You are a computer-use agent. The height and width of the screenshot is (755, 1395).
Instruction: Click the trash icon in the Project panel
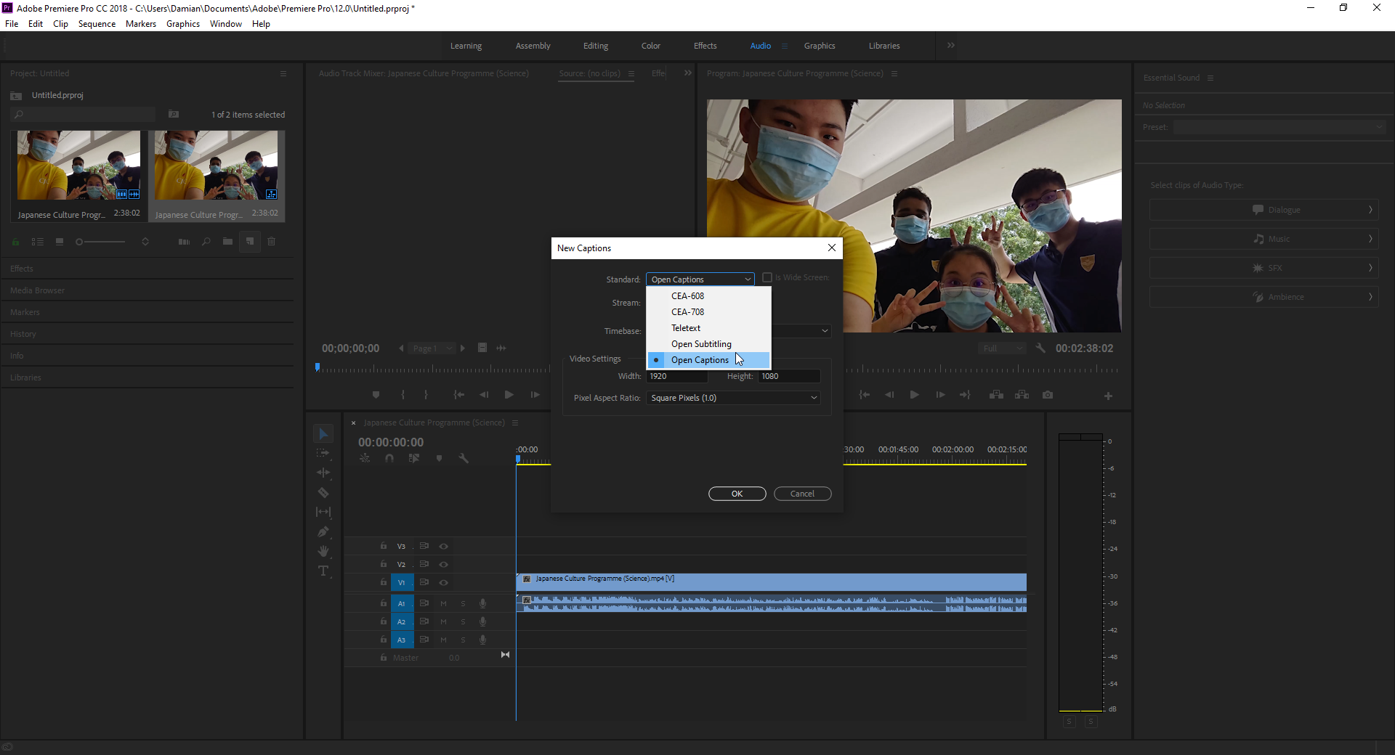tap(272, 242)
